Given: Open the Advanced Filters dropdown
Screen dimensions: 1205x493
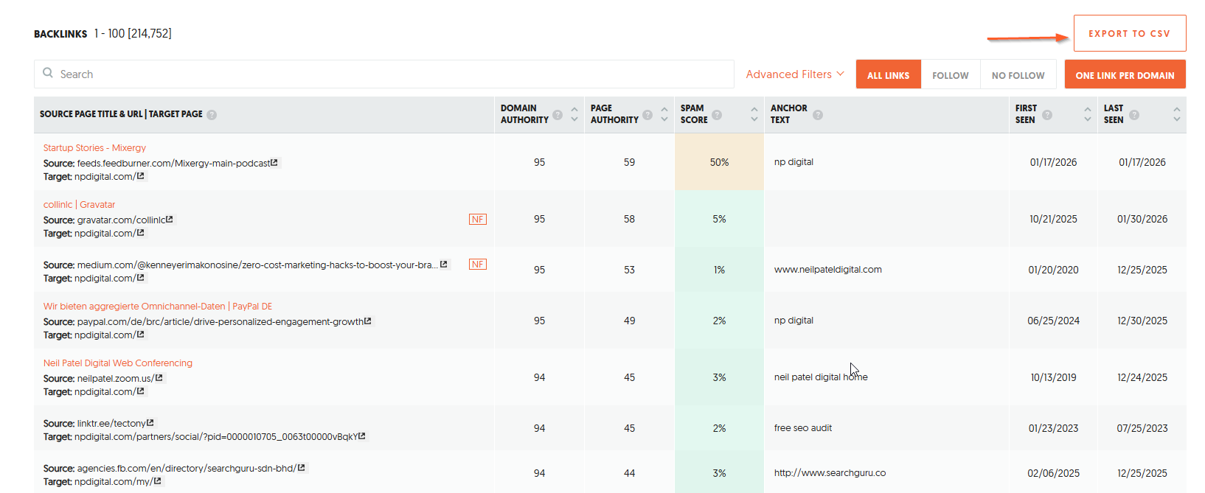Looking at the screenshot, I should tap(795, 74).
